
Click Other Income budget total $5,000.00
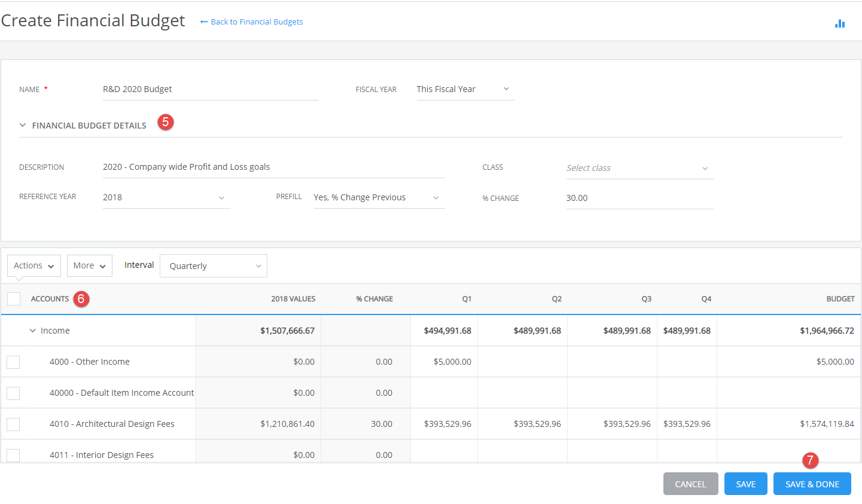(x=835, y=362)
